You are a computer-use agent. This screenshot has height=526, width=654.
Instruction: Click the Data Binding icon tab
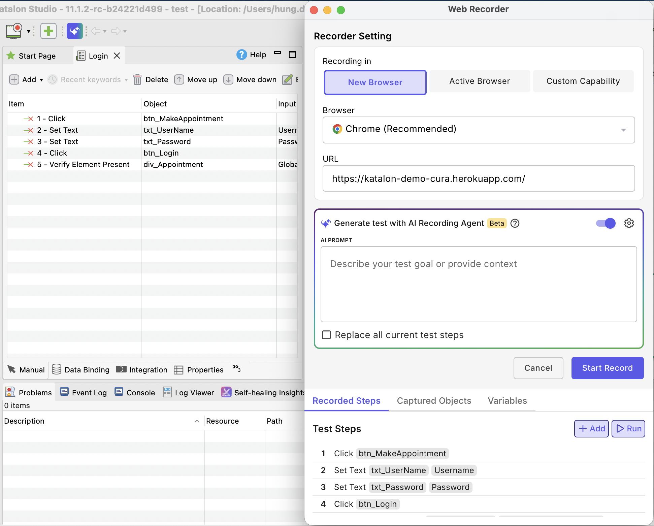[x=57, y=369]
